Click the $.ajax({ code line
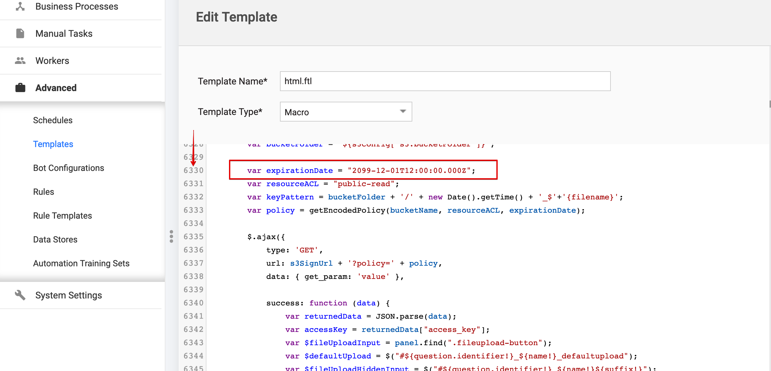The width and height of the screenshot is (771, 371). (266, 237)
